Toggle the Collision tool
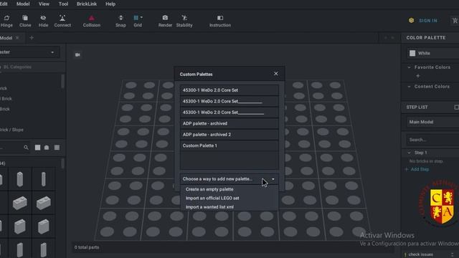459x258 pixels. [91, 21]
